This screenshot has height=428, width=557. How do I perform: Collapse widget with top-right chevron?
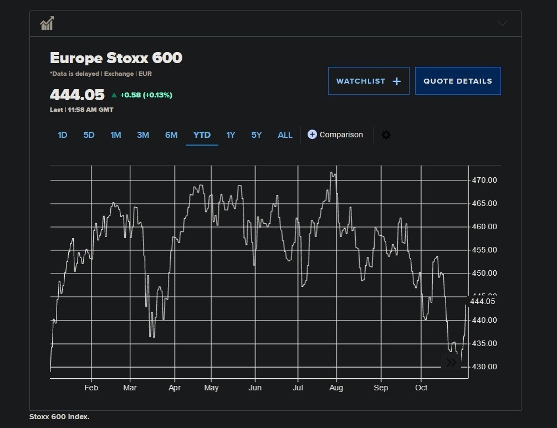502,23
